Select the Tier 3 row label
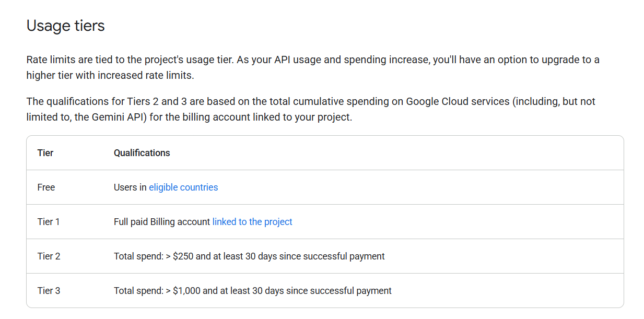This screenshot has height=319, width=644. [49, 291]
